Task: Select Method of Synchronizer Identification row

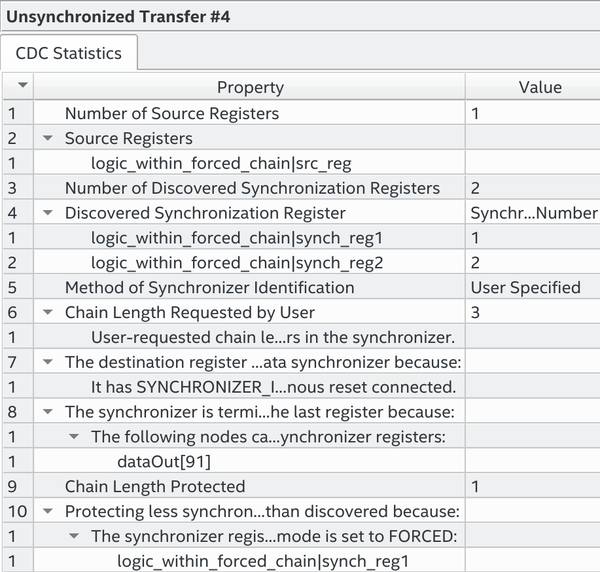Action: tap(209, 288)
